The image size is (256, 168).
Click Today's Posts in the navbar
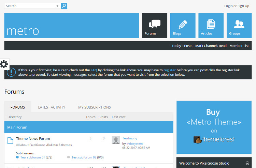[x=182, y=46]
